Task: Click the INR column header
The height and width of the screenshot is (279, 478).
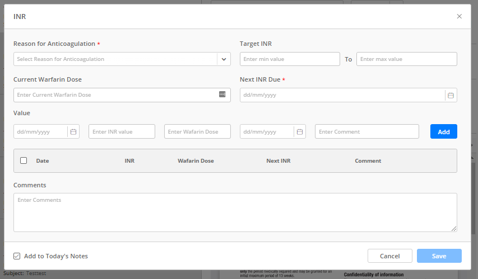Action: [129, 160]
